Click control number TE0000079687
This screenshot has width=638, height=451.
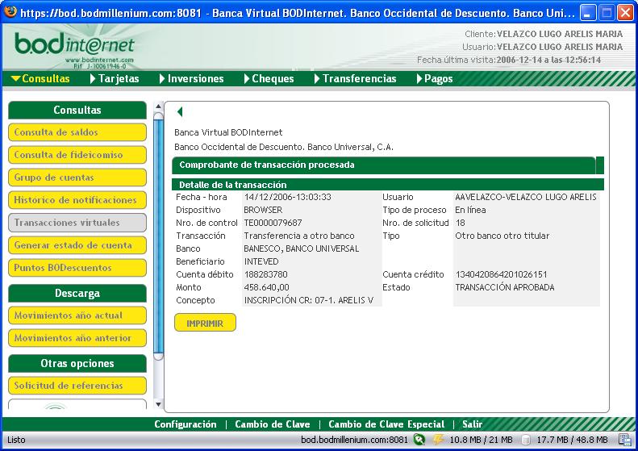tap(273, 223)
